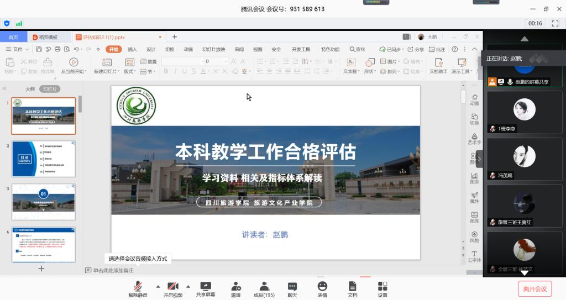566x300 pixels.
Task: Click the green network signal icon
Action: tap(19, 23)
